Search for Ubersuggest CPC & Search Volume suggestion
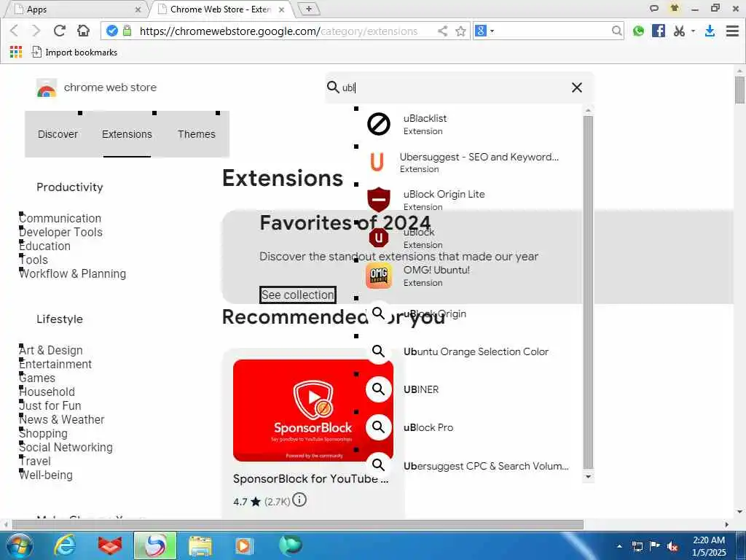Screen dimensions: 746x560 pos(468,466)
